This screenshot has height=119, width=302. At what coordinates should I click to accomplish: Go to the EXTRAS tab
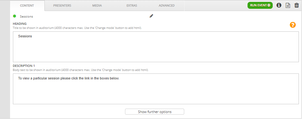[x=132, y=6]
